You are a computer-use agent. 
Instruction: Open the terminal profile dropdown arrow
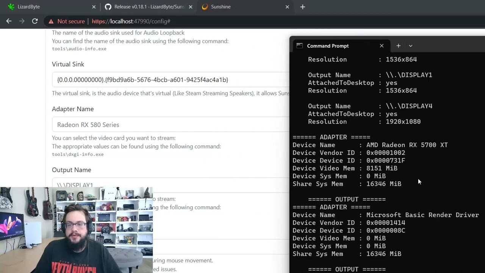click(410, 45)
